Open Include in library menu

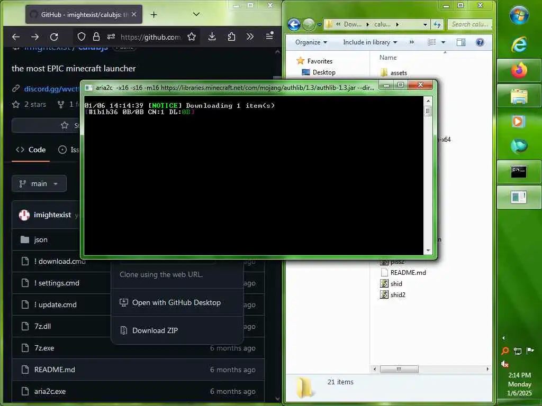[x=370, y=42]
